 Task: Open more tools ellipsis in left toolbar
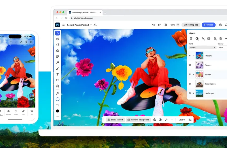pos(57,117)
